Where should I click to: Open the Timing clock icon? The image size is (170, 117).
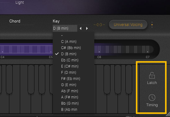[152, 98]
